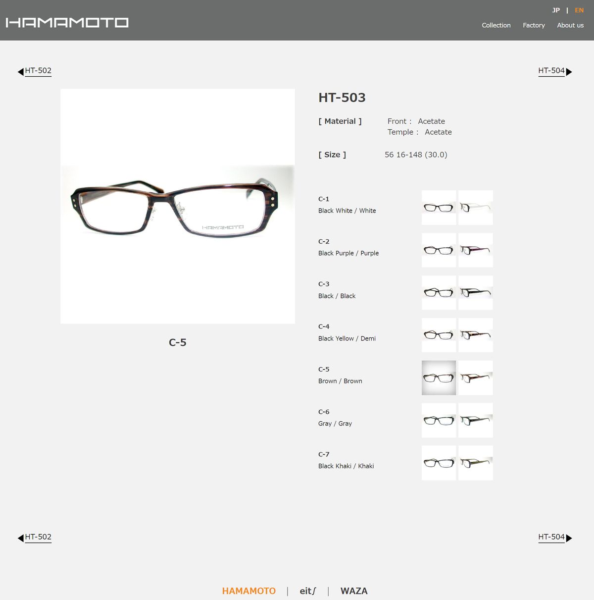Open the Factory menu item
594x600 pixels.
coord(534,25)
